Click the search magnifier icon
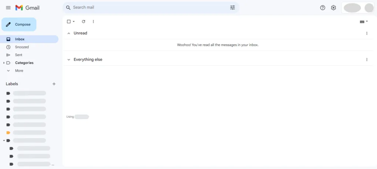This screenshot has height=169, width=377. pyautogui.click(x=68, y=7)
